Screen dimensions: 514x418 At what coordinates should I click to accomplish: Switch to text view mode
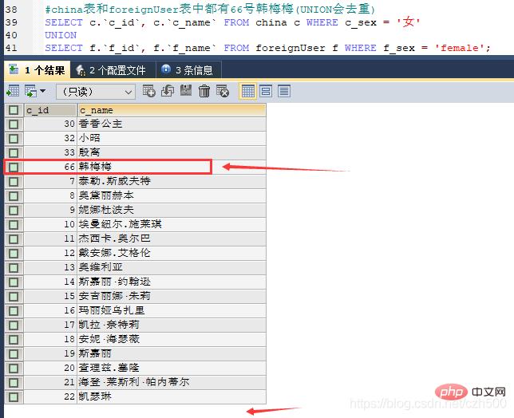tap(283, 92)
